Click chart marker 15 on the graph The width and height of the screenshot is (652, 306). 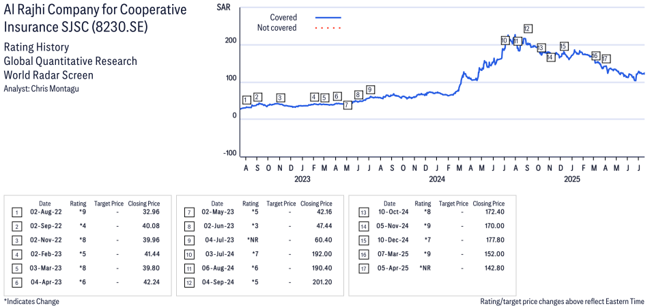pyautogui.click(x=564, y=46)
